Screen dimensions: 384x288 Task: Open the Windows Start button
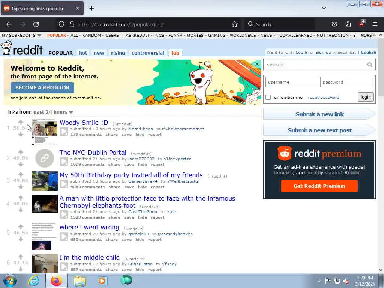pos(10,280)
